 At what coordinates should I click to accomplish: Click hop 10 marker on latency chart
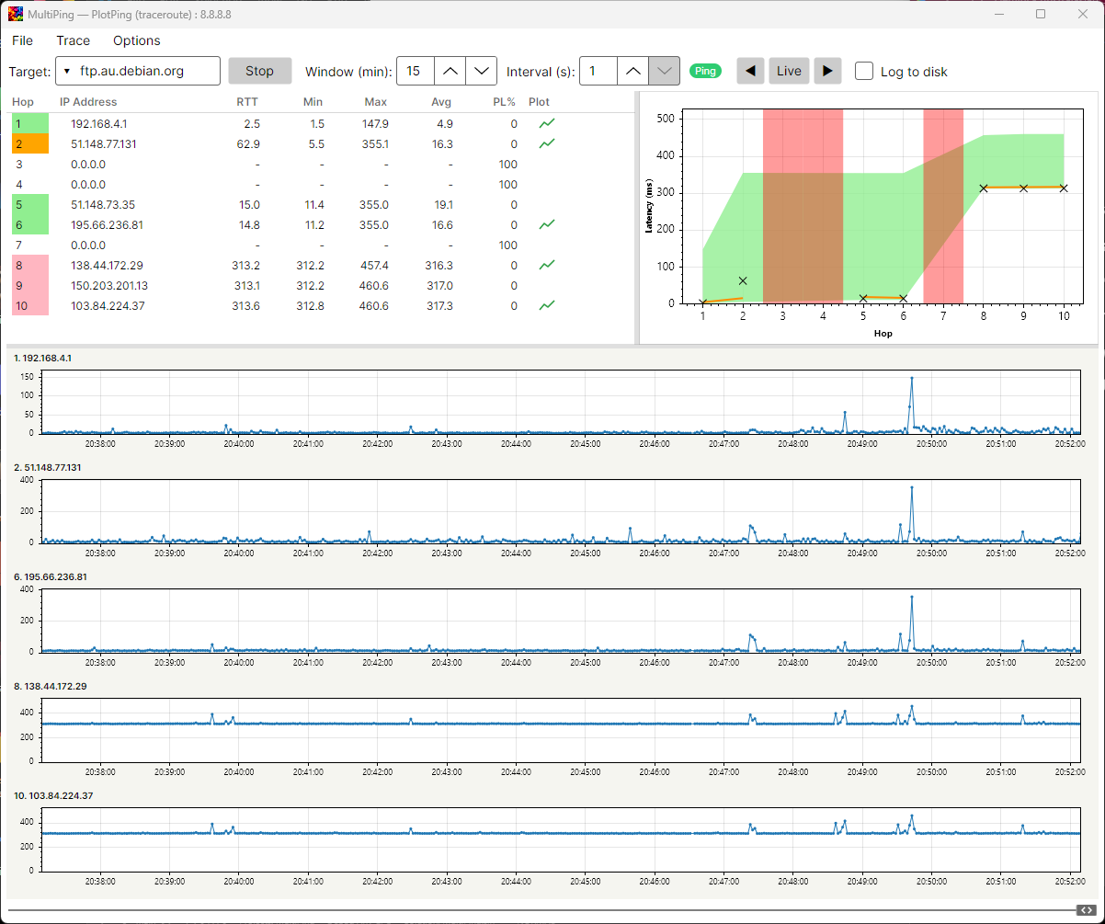click(1064, 188)
